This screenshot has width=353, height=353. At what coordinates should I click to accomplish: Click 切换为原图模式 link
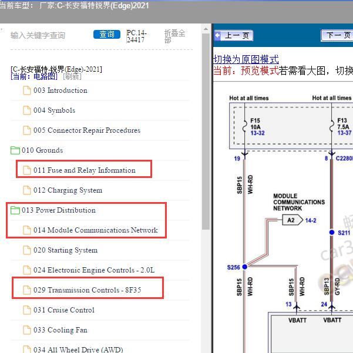click(246, 59)
